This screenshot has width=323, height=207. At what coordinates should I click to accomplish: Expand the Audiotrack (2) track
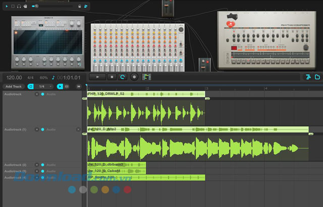pyautogui.click(x=37, y=165)
